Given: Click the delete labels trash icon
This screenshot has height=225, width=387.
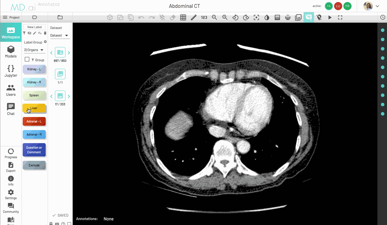Looking at the screenshot, I should pyautogui.click(x=45, y=33).
